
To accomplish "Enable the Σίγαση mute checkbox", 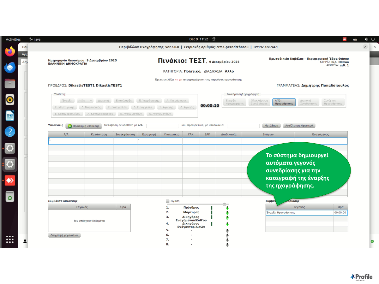I will pos(168,201).
